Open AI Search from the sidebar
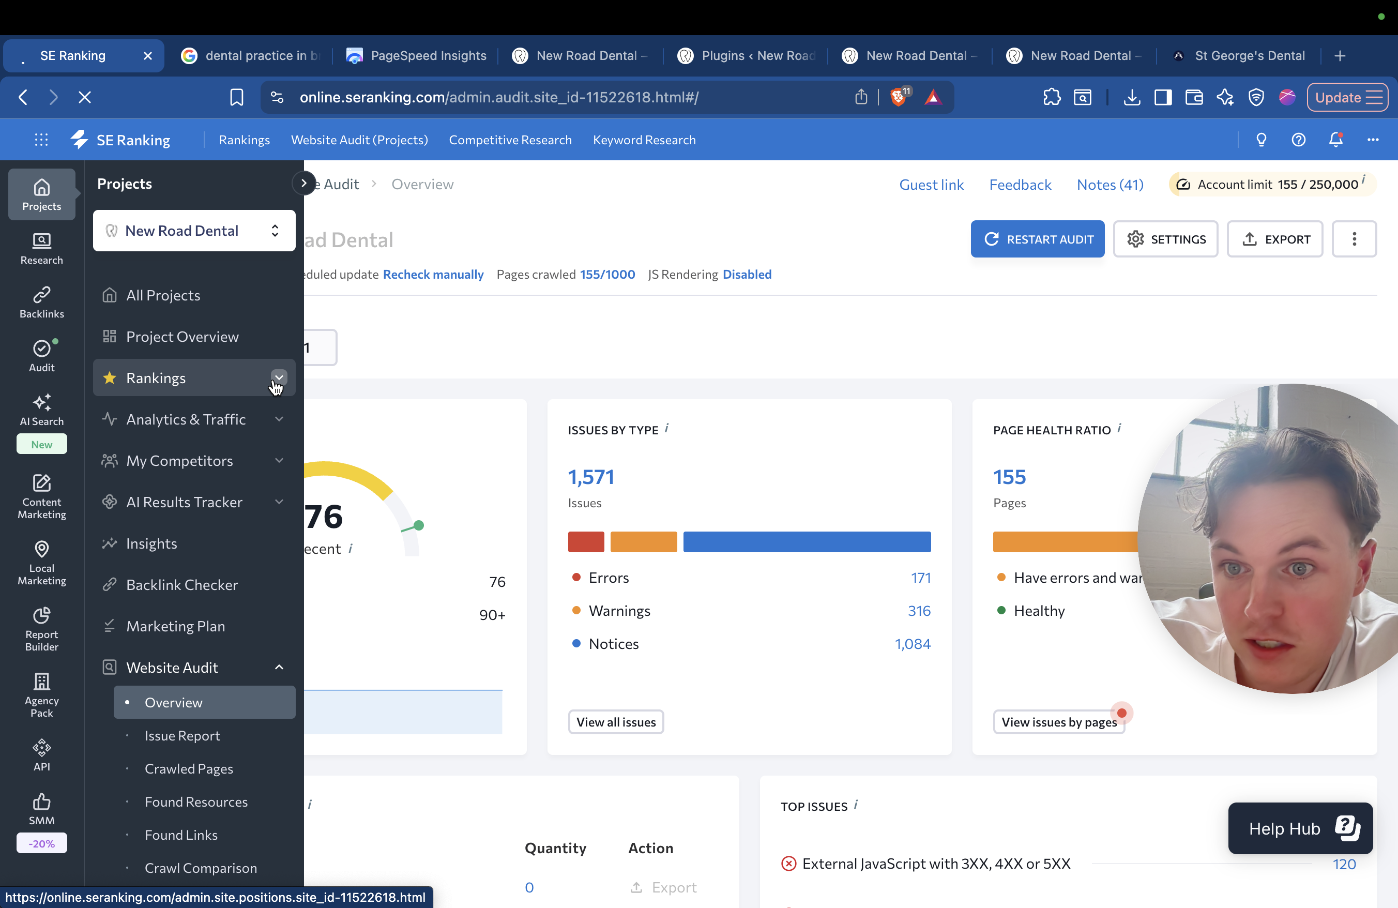1398x908 pixels. tap(41, 410)
